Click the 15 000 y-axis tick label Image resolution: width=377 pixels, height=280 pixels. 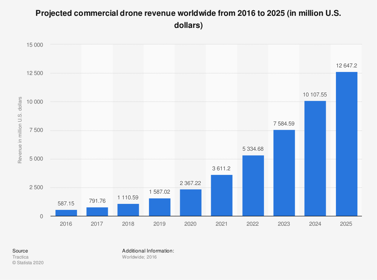coord(35,45)
